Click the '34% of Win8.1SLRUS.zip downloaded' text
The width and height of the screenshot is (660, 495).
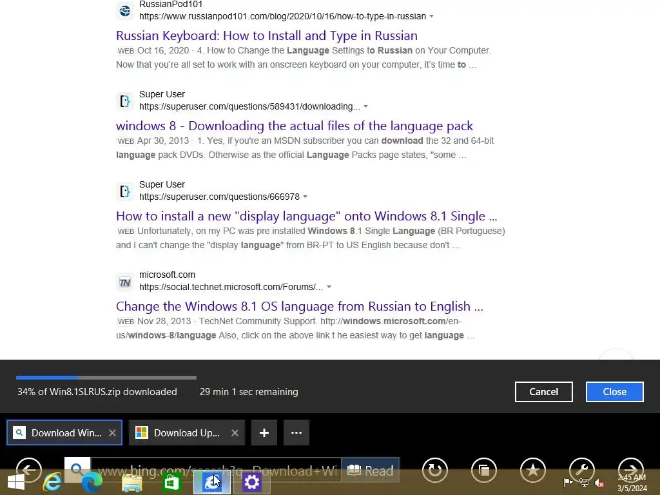pos(97,392)
